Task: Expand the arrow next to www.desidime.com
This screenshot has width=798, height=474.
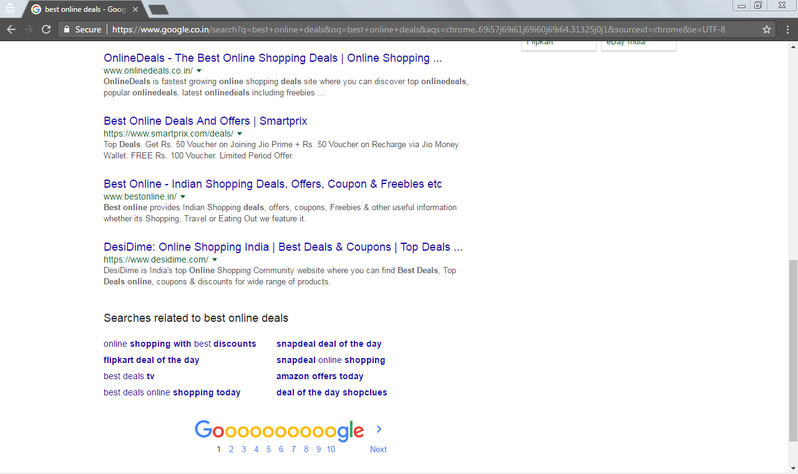Action: pos(215,260)
